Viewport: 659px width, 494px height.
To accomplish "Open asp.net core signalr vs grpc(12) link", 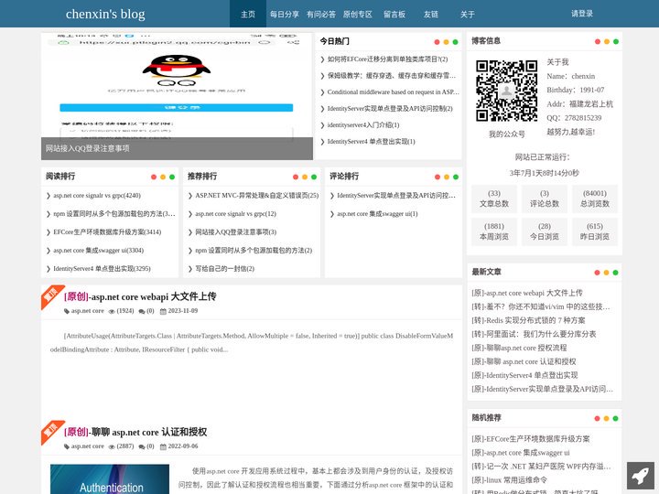I will click(236, 214).
